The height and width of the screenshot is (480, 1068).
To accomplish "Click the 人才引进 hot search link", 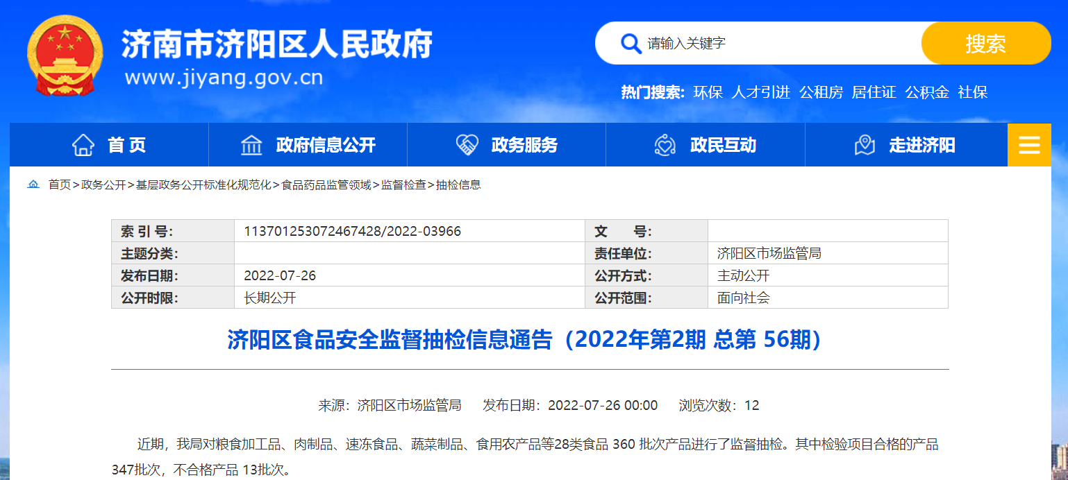I will tap(760, 92).
